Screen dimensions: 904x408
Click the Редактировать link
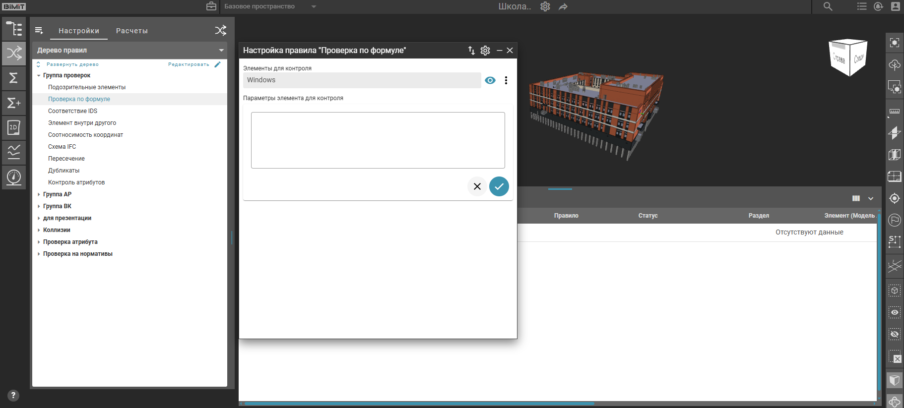coord(189,64)
